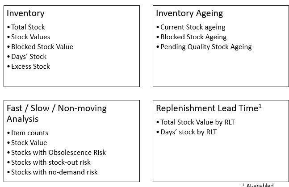This screenshot has width=289, height=187.
Task: Click the Fast / Slow / Non-moving Analysis heading
Action: [56, 113]
